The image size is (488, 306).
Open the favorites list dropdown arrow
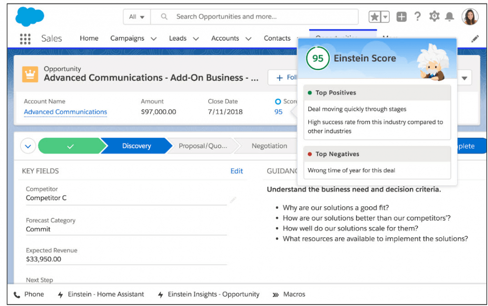pyautogui.click(x=385, y=17)
